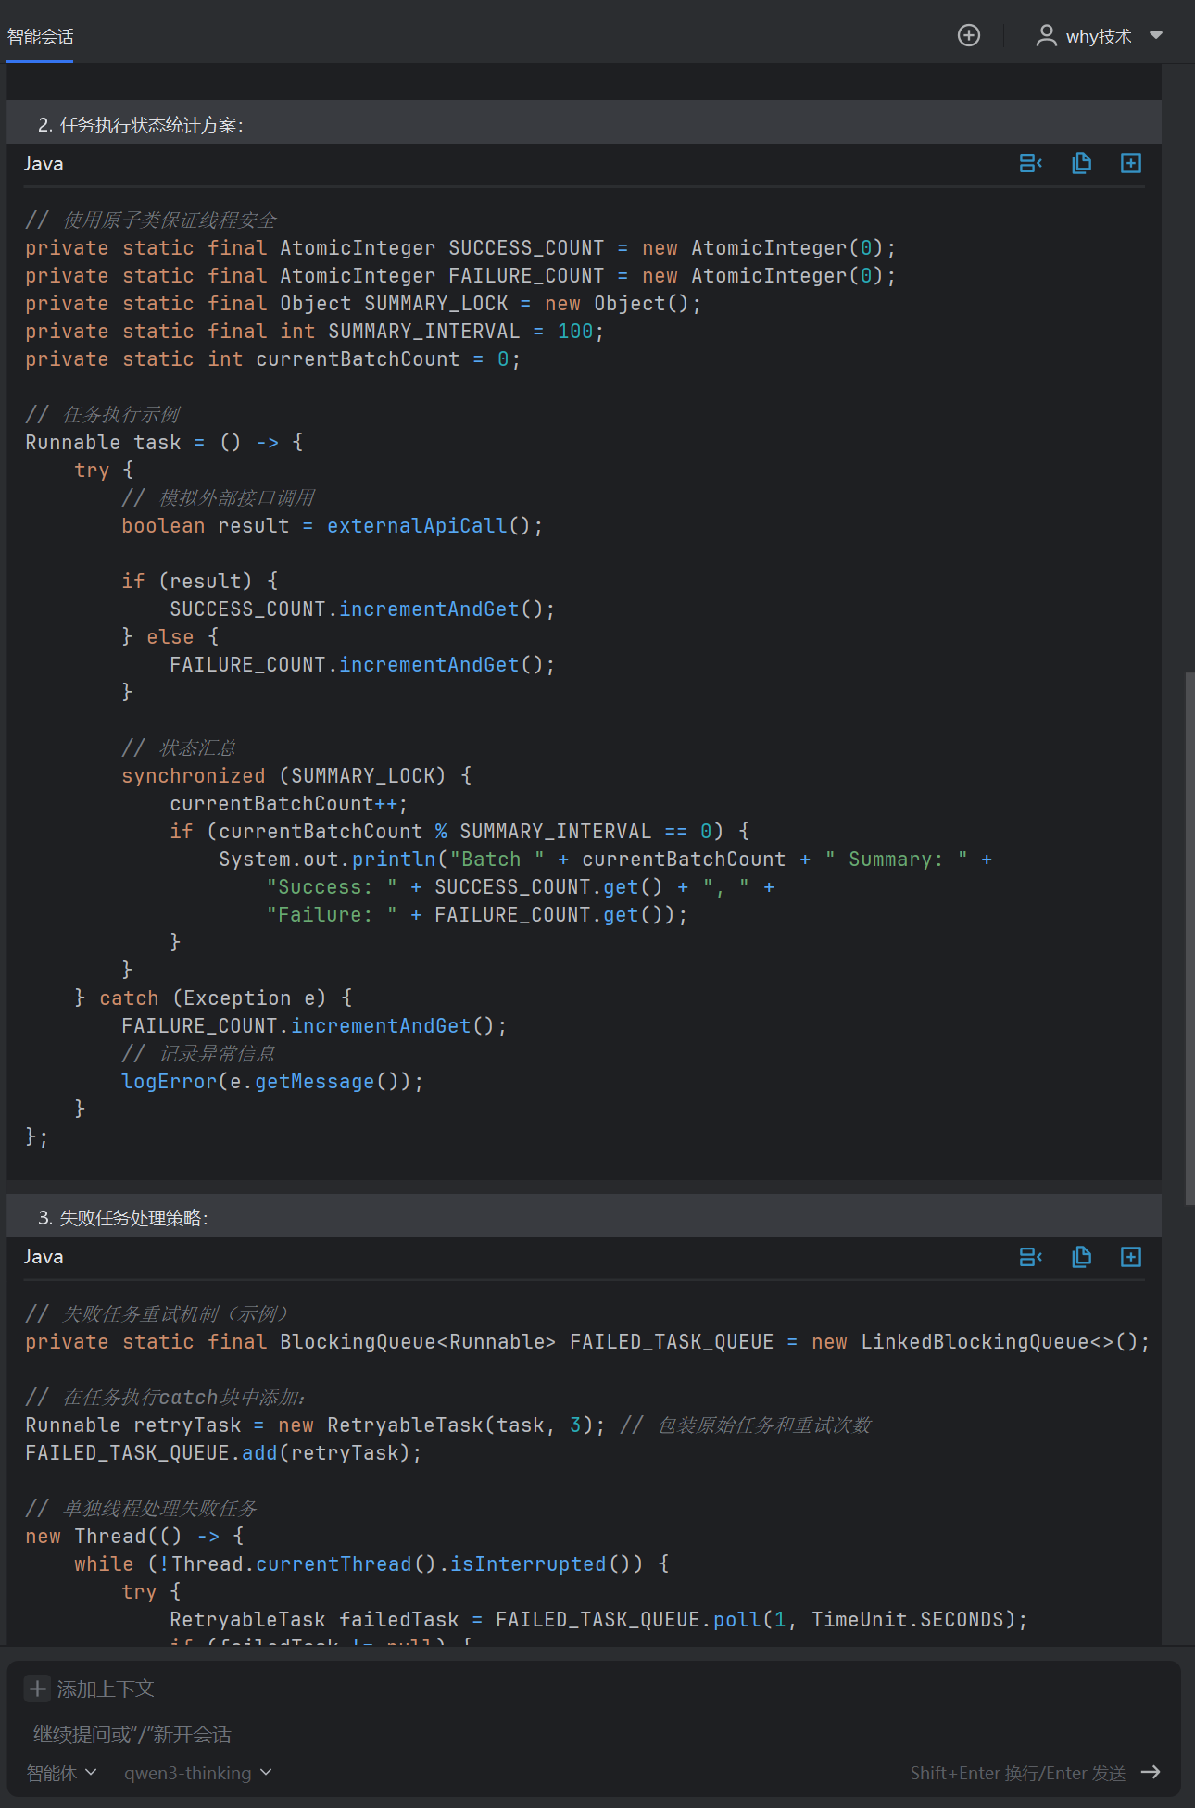Click the heading 3. 失败任务处理策略
This screenshot has width=1195, height=1808.
pyautogui.click(x=122, y=1218)
